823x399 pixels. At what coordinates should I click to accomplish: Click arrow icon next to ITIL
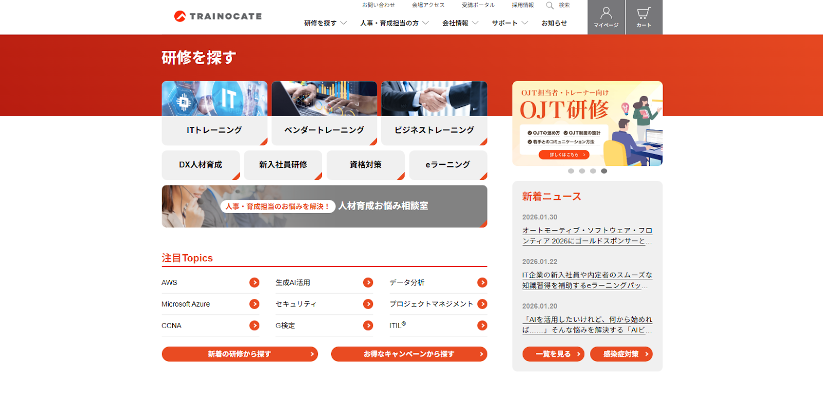point(482,326)
